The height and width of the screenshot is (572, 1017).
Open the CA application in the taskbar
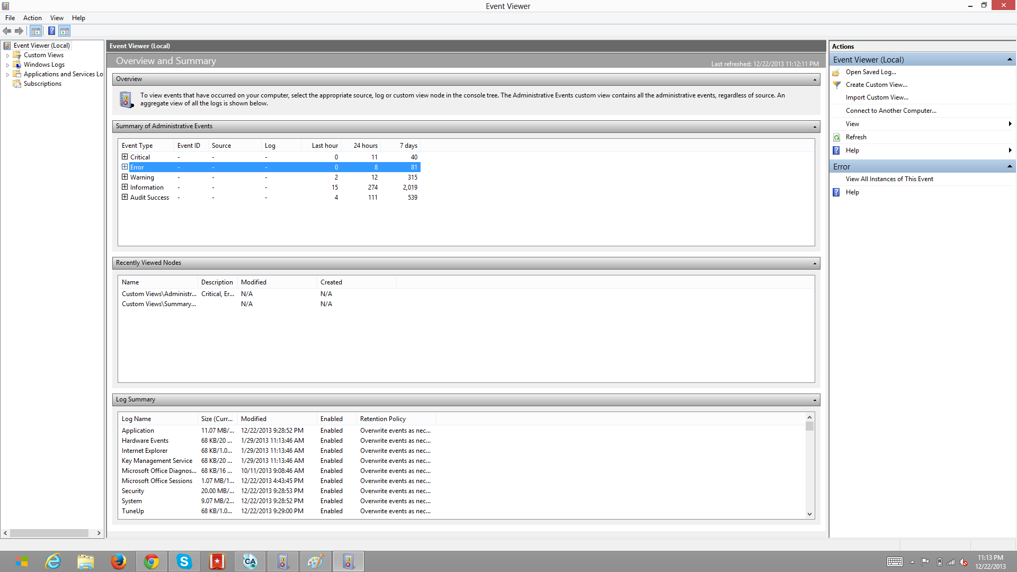250,561
